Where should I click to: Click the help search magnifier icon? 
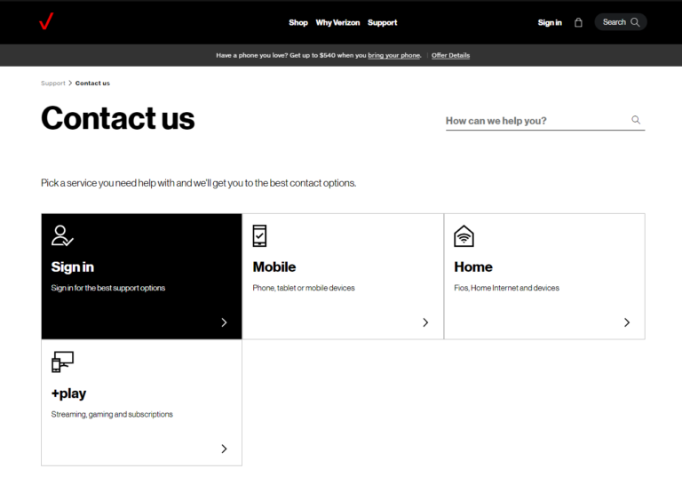(636, 120)
